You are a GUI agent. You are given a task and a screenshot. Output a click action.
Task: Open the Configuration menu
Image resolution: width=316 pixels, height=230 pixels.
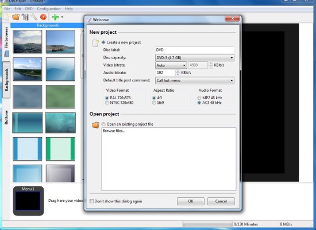pos(49,9)
